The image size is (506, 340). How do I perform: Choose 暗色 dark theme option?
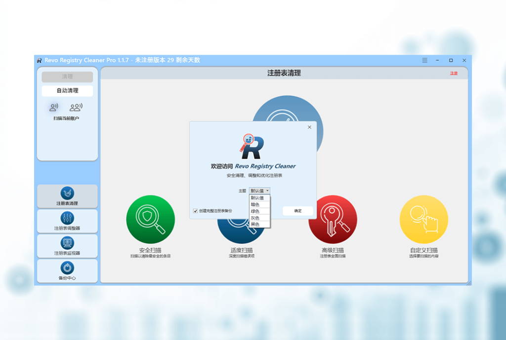259,204
